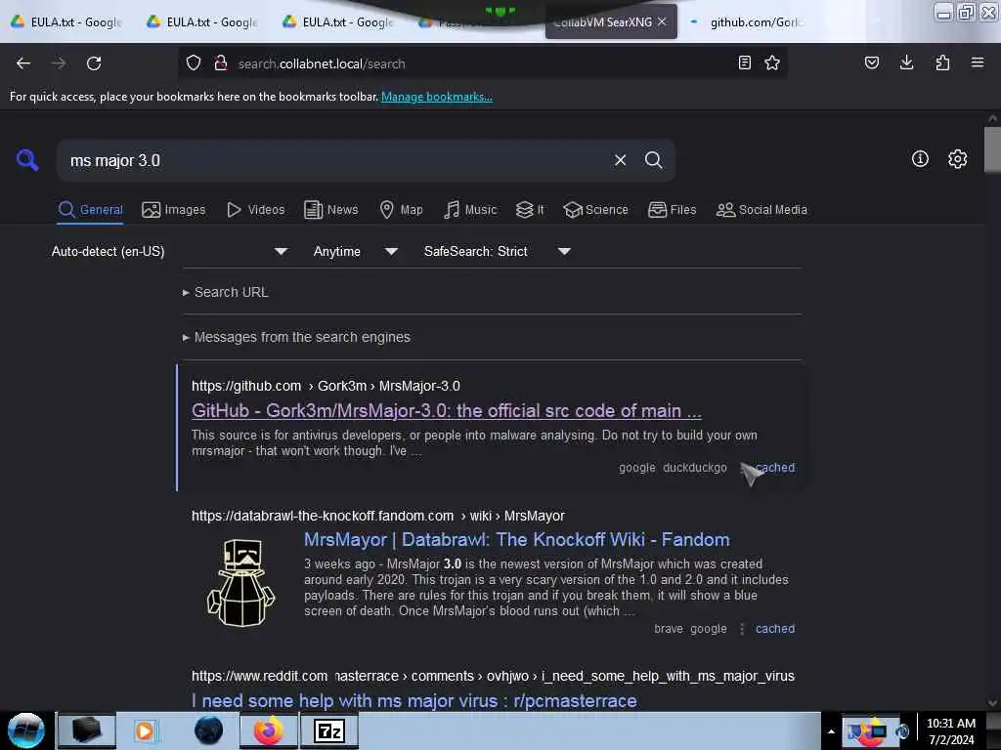Click the page vertical scrollbar thumb
Screen dimensions: 1001x750
tap(991, 149)
